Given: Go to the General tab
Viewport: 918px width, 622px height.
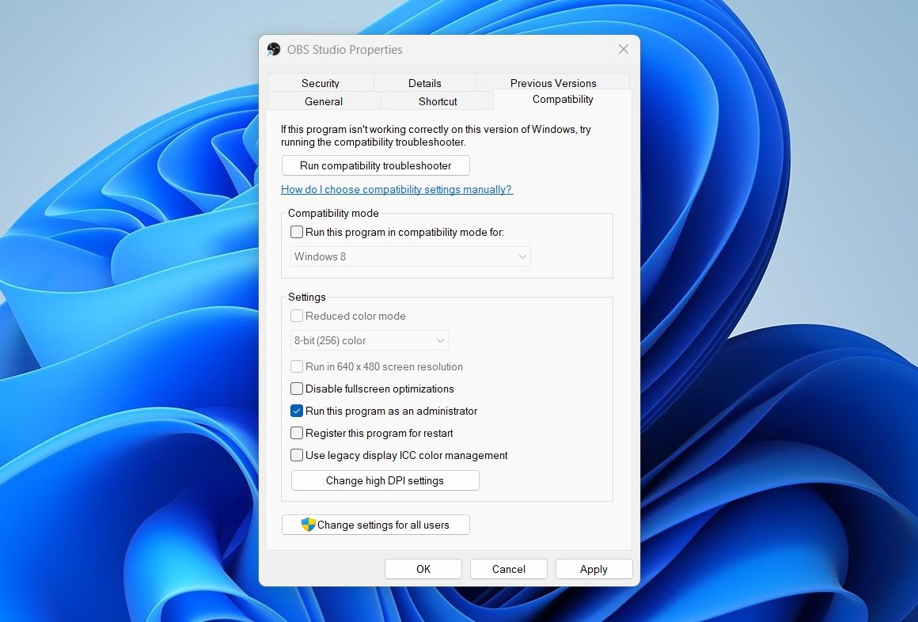Looking at the screenshot, I should [x=323, y=101].
